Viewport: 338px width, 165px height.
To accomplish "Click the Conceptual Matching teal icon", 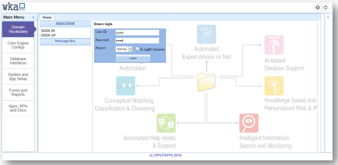I will point(126,86).
